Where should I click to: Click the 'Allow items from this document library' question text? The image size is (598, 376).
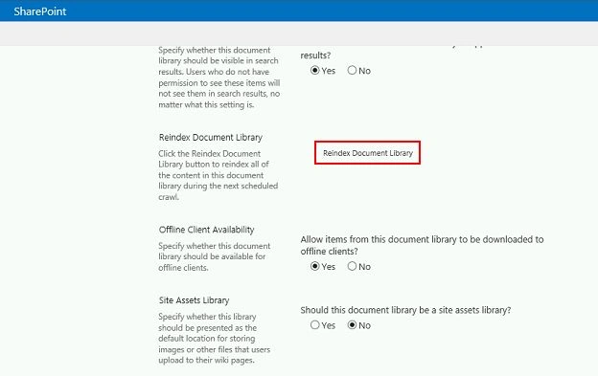click(x=422, y=246)
